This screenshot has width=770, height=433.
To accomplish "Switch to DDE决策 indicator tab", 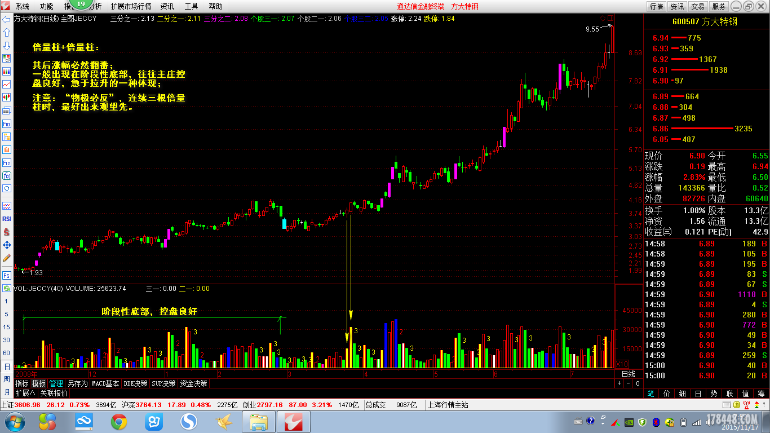I will pyautogui.click(x=136, y=383).
